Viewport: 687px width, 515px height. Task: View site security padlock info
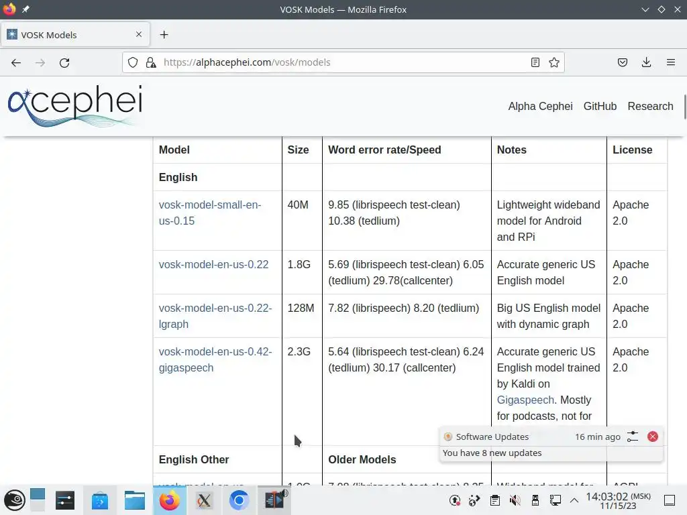click(x=151, y=62)
